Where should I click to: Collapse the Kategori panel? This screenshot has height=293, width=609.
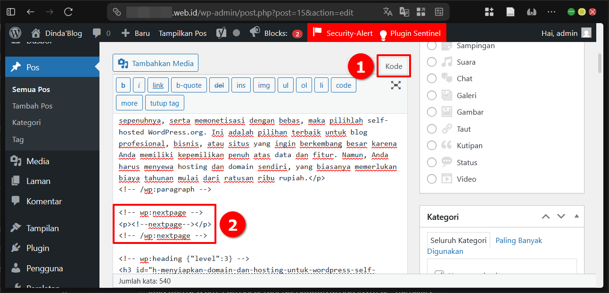[x=576, y=216]
